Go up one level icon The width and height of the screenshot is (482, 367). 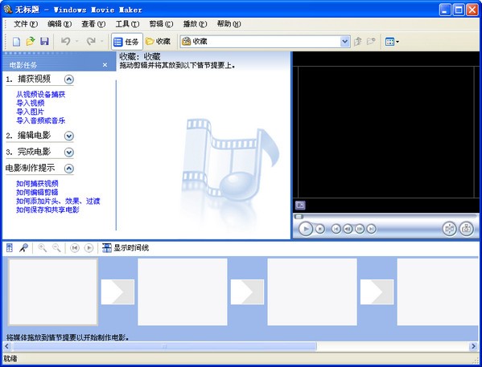click(357, 42)
